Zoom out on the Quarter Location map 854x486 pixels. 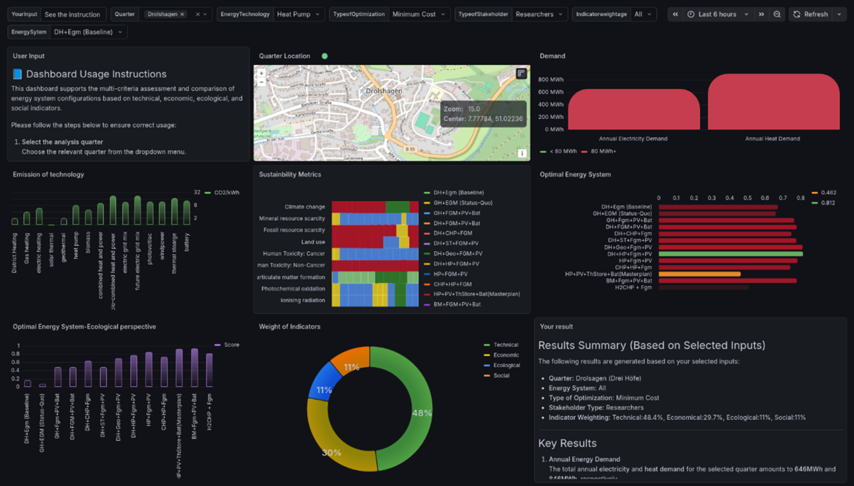pyautogui.click(x=261, y=82)
